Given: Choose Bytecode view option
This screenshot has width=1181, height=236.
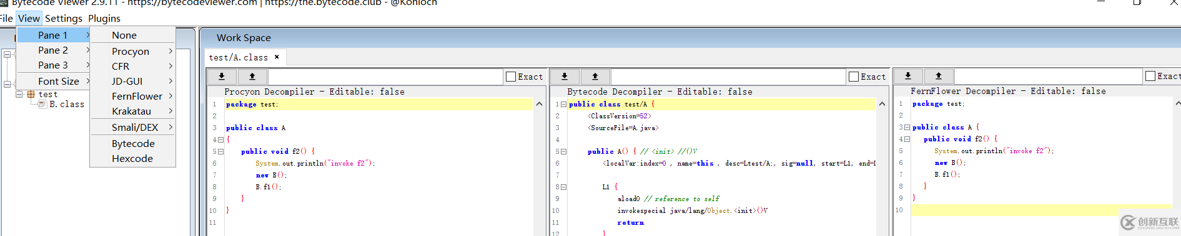Looking at the screenshot, I should pyautogui.click(x=132, y=143).
